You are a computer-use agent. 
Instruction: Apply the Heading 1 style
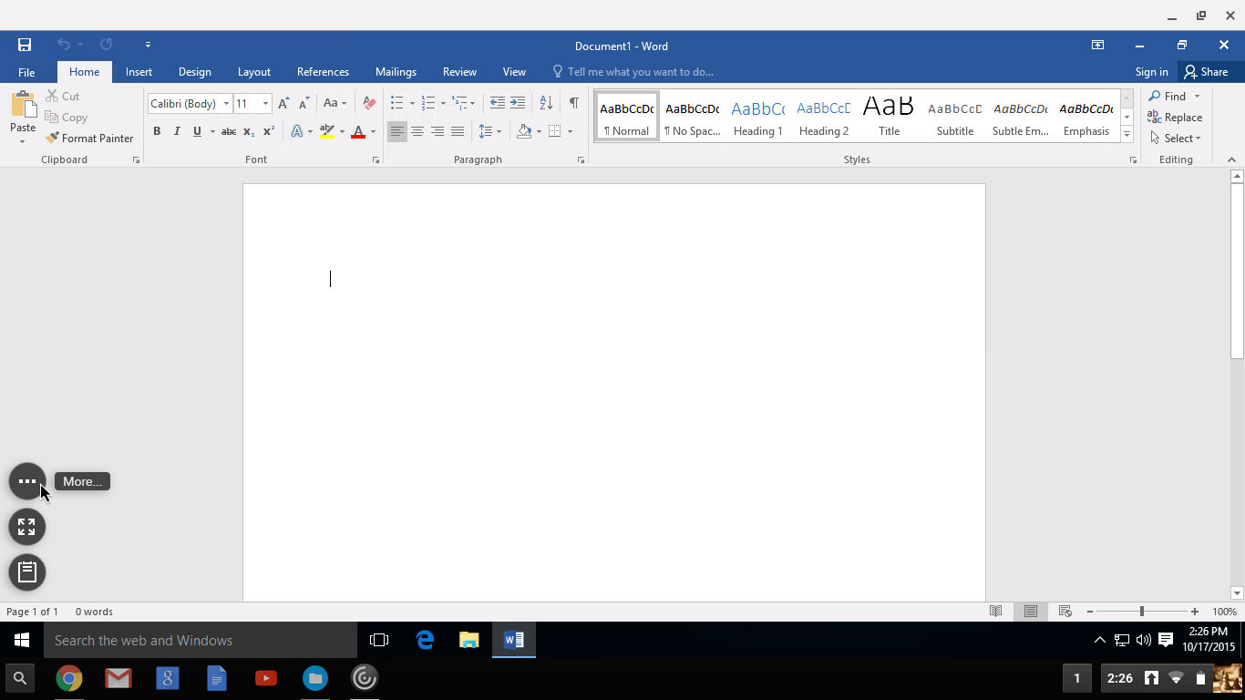pyautogui.click(x=758, y=117)
